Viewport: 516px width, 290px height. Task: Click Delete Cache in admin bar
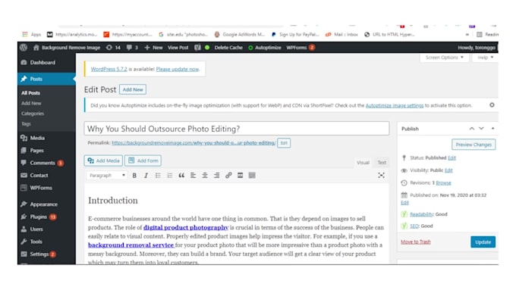(228, 47)
